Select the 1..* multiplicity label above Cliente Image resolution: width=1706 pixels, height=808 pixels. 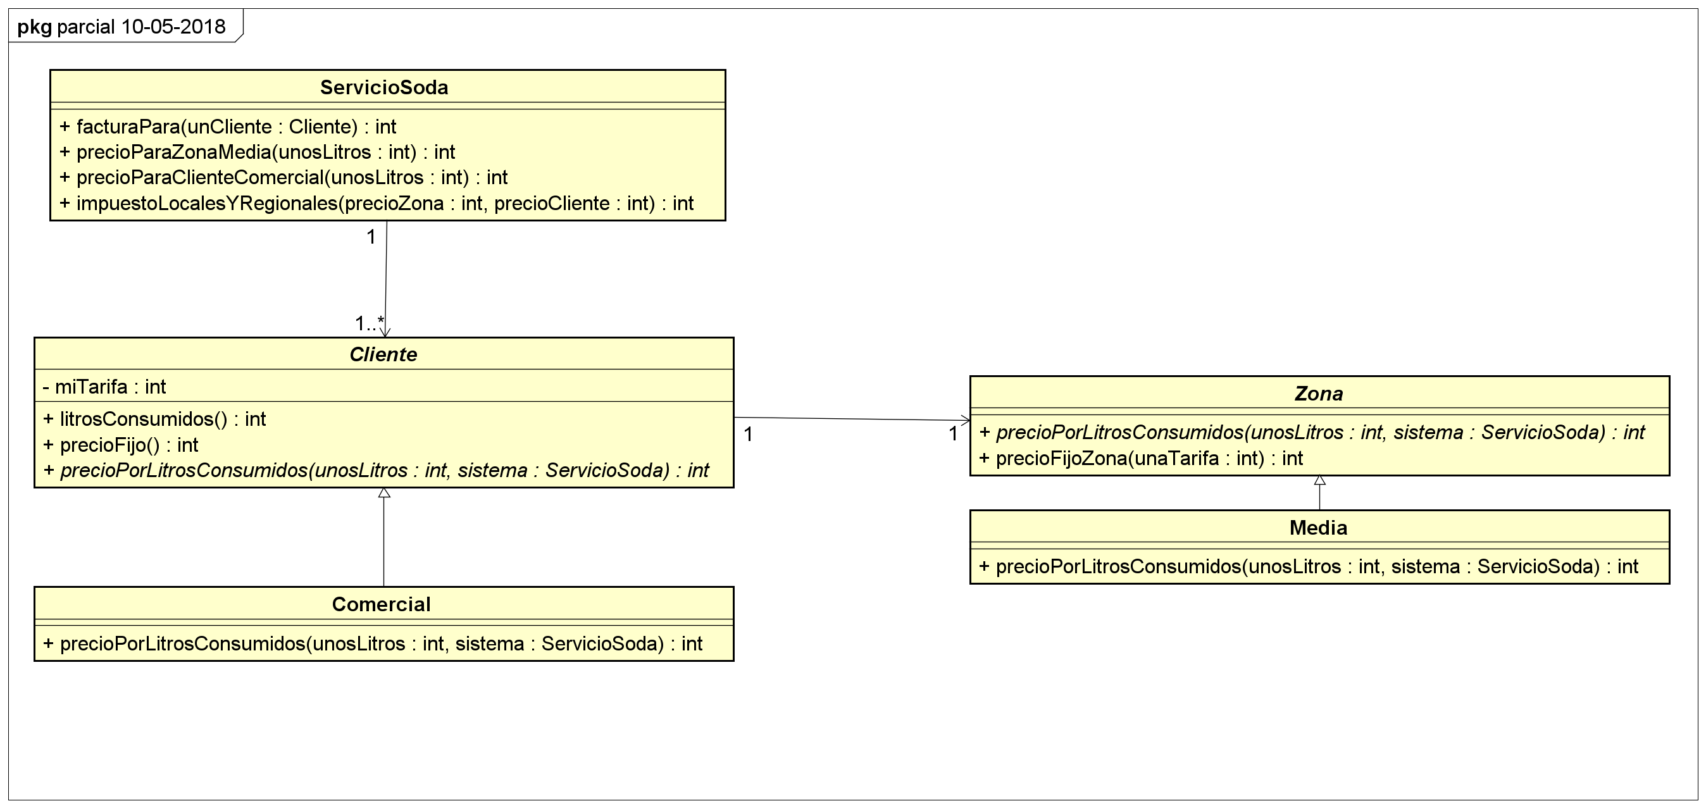pos(370,324)
